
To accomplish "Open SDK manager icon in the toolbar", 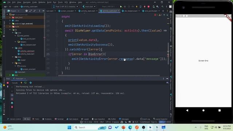I will click(157, 7).
